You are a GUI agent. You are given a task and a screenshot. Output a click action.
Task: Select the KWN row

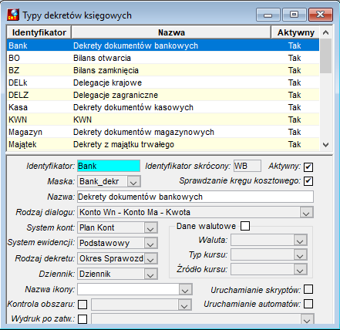(x=163, y=120)
